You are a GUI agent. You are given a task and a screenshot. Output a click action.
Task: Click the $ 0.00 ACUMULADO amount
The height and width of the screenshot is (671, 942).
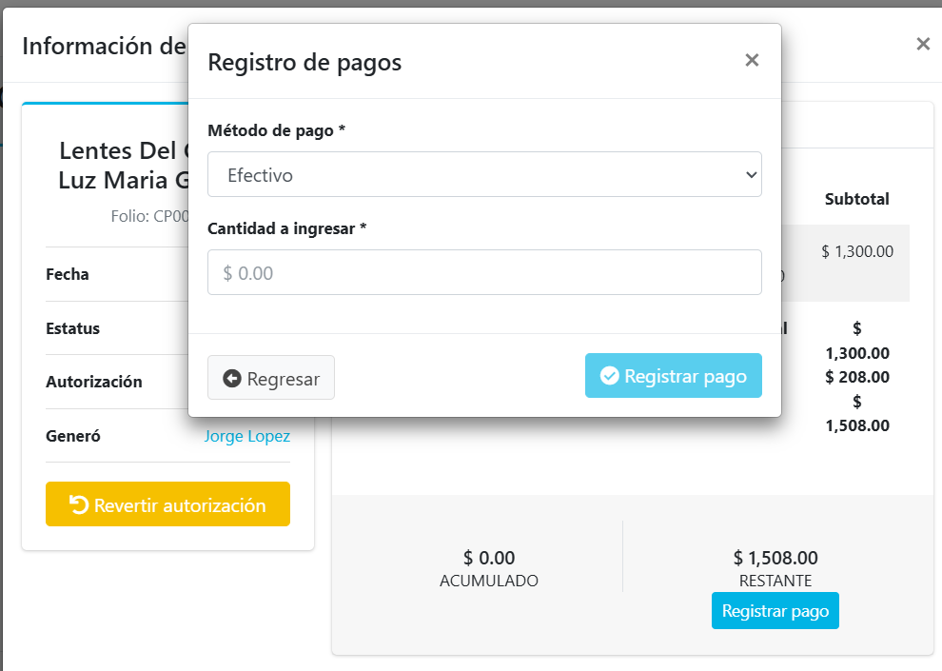pos(489,558)
